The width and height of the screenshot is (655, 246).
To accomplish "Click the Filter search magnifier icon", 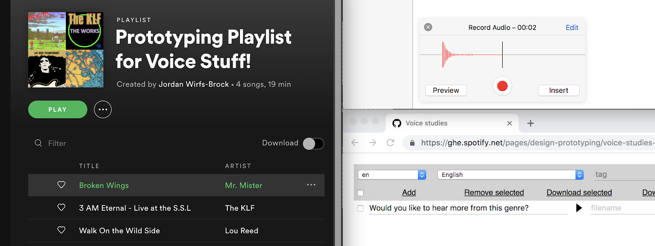I will click(x=38, y=143).
